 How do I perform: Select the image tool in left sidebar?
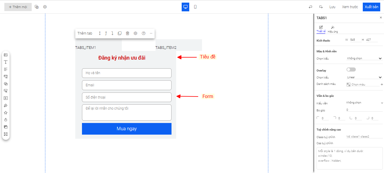click(6, 55)
